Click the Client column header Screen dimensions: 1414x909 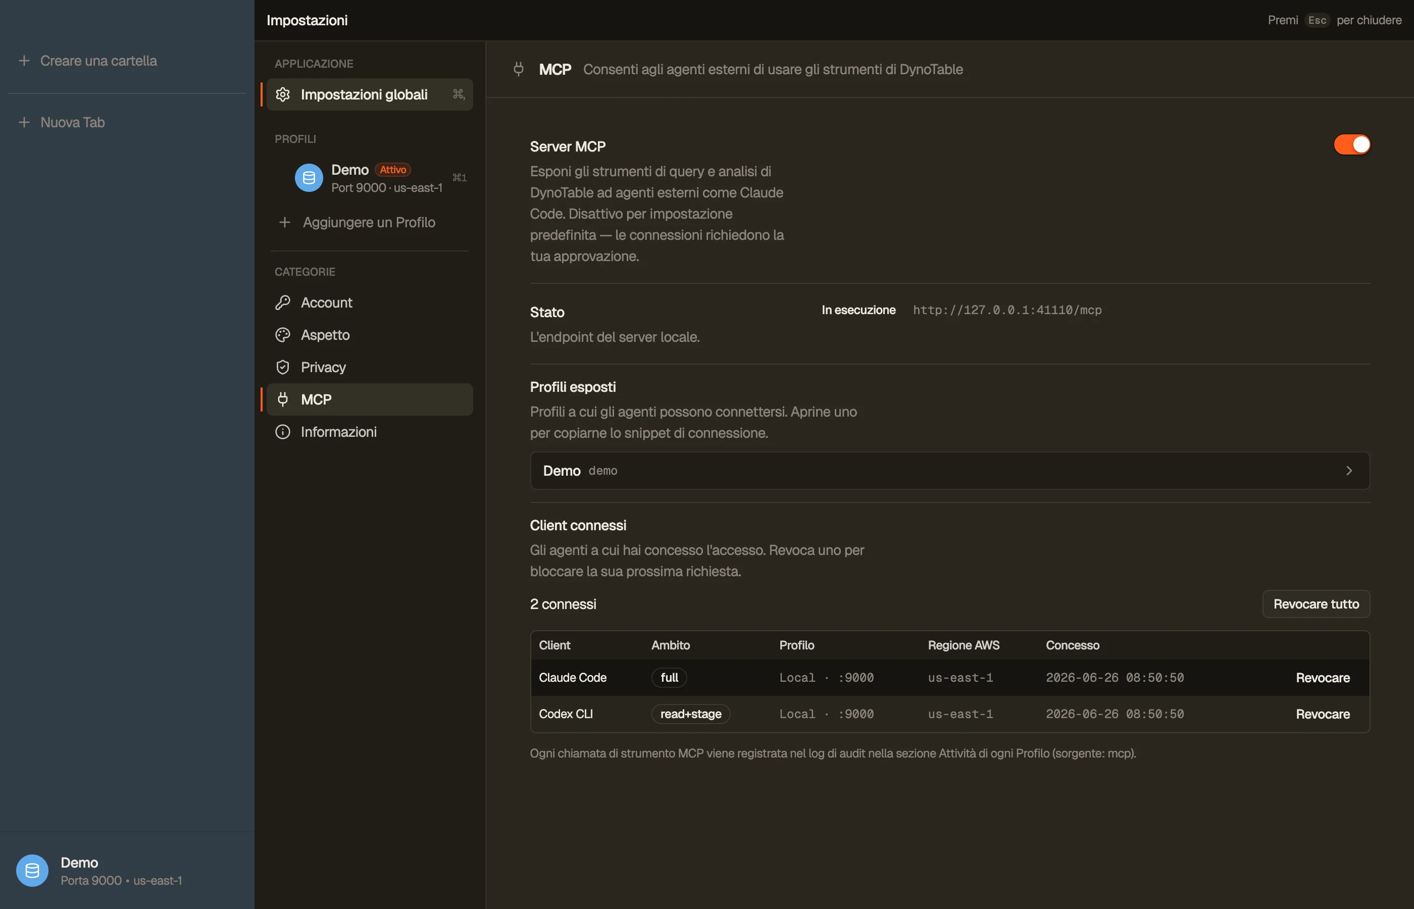[554, 645]
